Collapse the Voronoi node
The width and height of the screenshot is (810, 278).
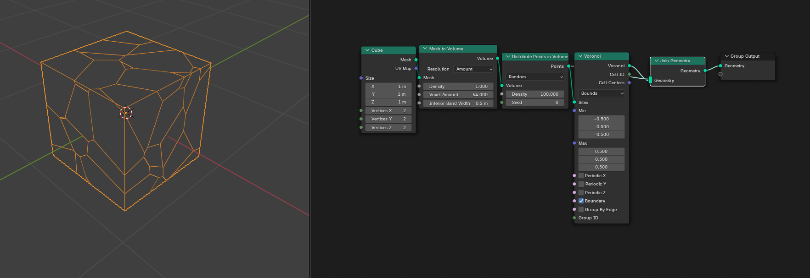click(x=580, y=56)
